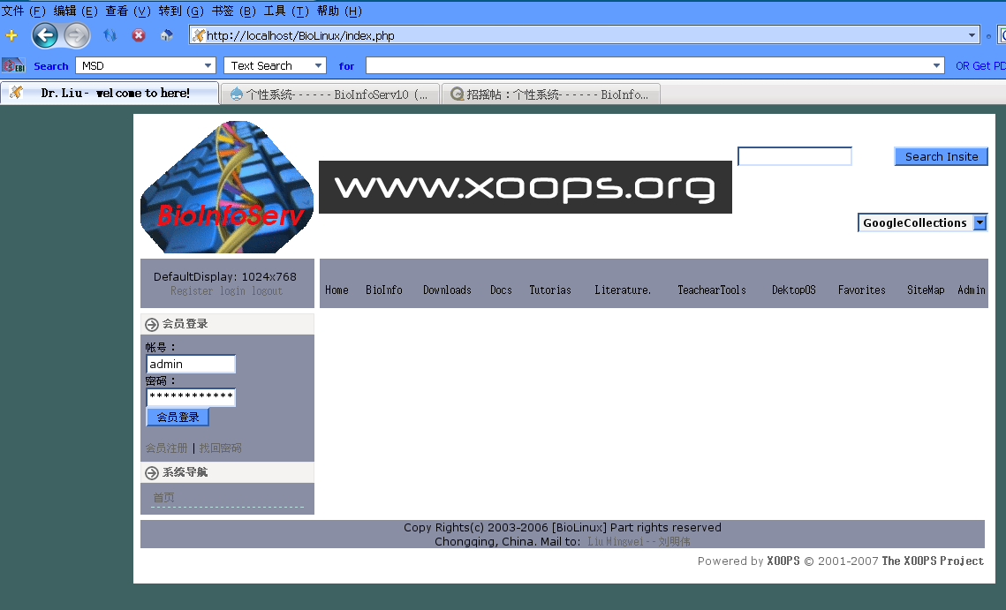
Task: Click the logout link
Action: [x=267, y=291]
